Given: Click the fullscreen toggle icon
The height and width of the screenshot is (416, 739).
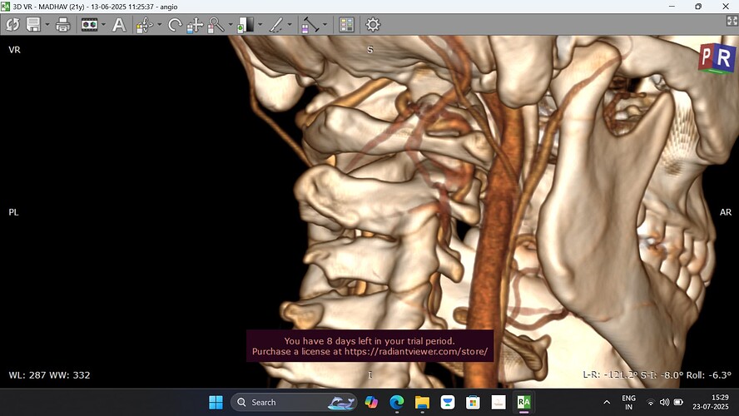Looking at the screenshot, I should click(732, 20).
